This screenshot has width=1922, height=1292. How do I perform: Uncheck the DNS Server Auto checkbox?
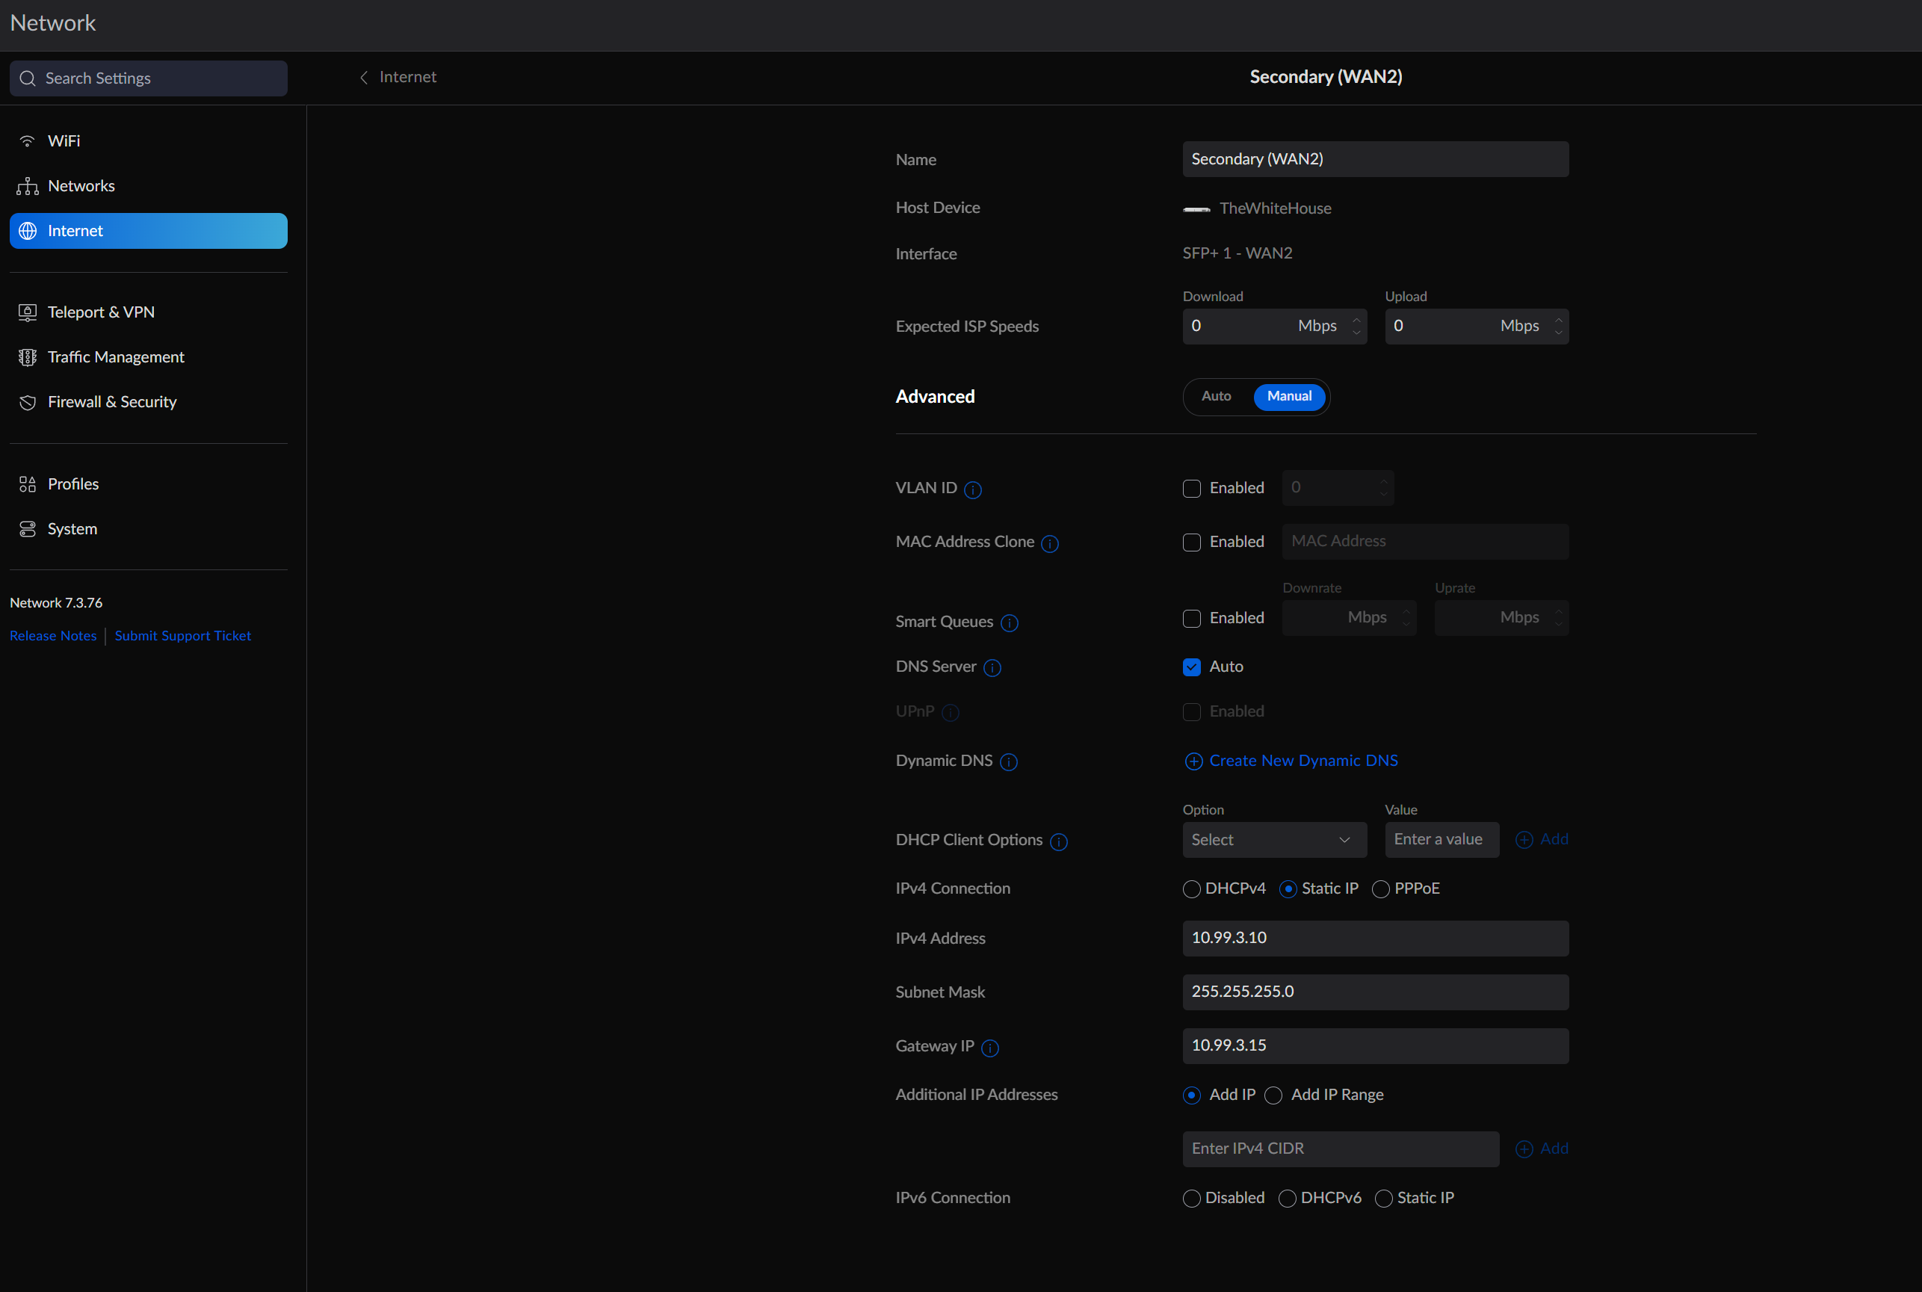coord(1191,667)
